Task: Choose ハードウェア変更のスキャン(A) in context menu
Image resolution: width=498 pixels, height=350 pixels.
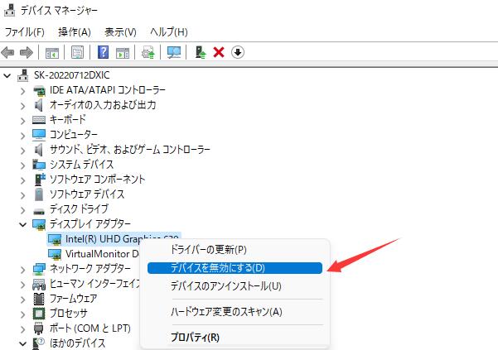Action: 234,312
